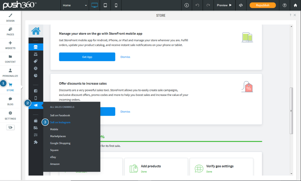This screenshot has width=301, height=181.
Task: Open the storefront icon in store menu
Action: tap(36, 47)
